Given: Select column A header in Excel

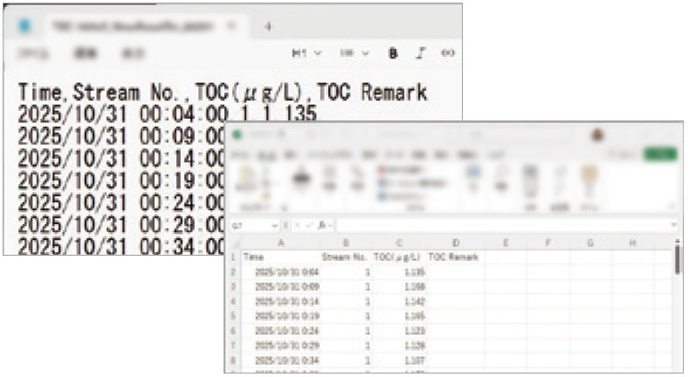Looking at the screenshot, I should click(281, 243).
